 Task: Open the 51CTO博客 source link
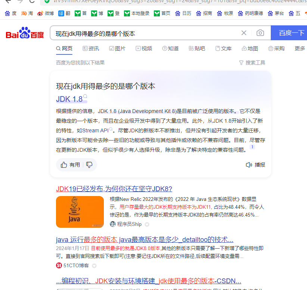point(72,265)
